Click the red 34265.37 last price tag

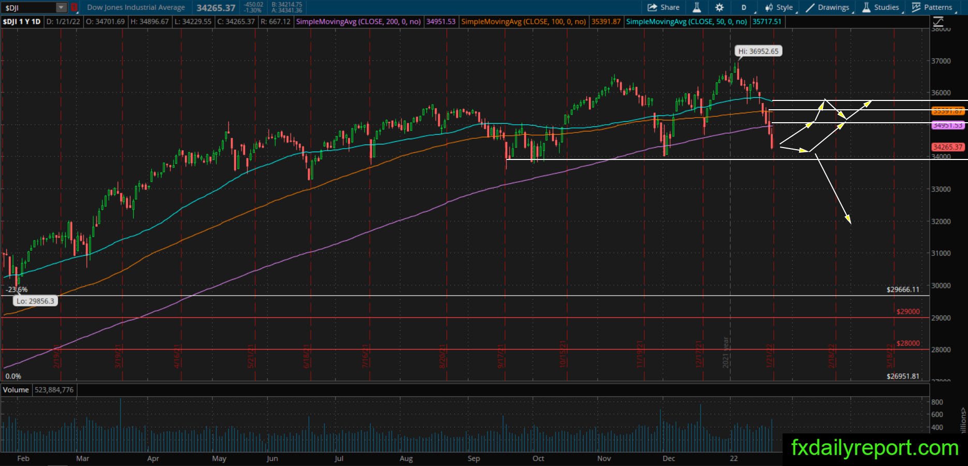tap(948, 147)
